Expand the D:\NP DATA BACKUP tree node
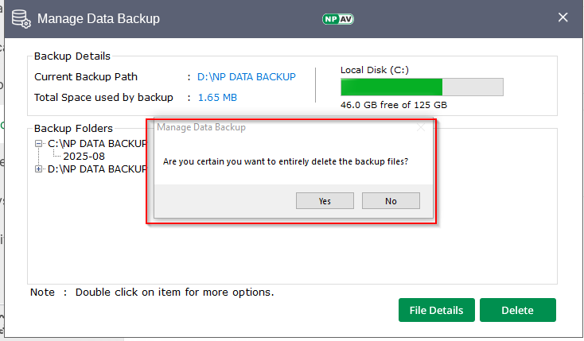 click(x=39, y=169)
